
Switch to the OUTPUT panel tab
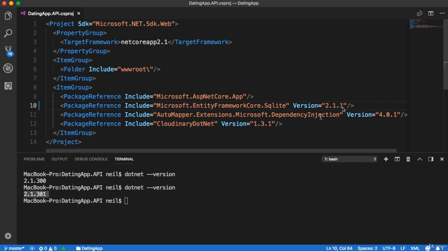tap(60, 159)
